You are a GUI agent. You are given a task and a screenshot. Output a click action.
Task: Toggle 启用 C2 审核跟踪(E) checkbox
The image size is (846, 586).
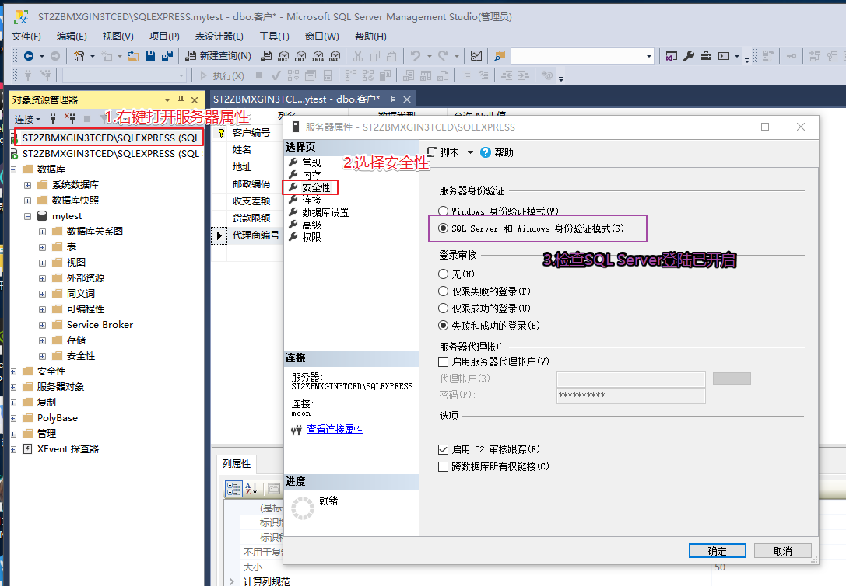[444, 449]
